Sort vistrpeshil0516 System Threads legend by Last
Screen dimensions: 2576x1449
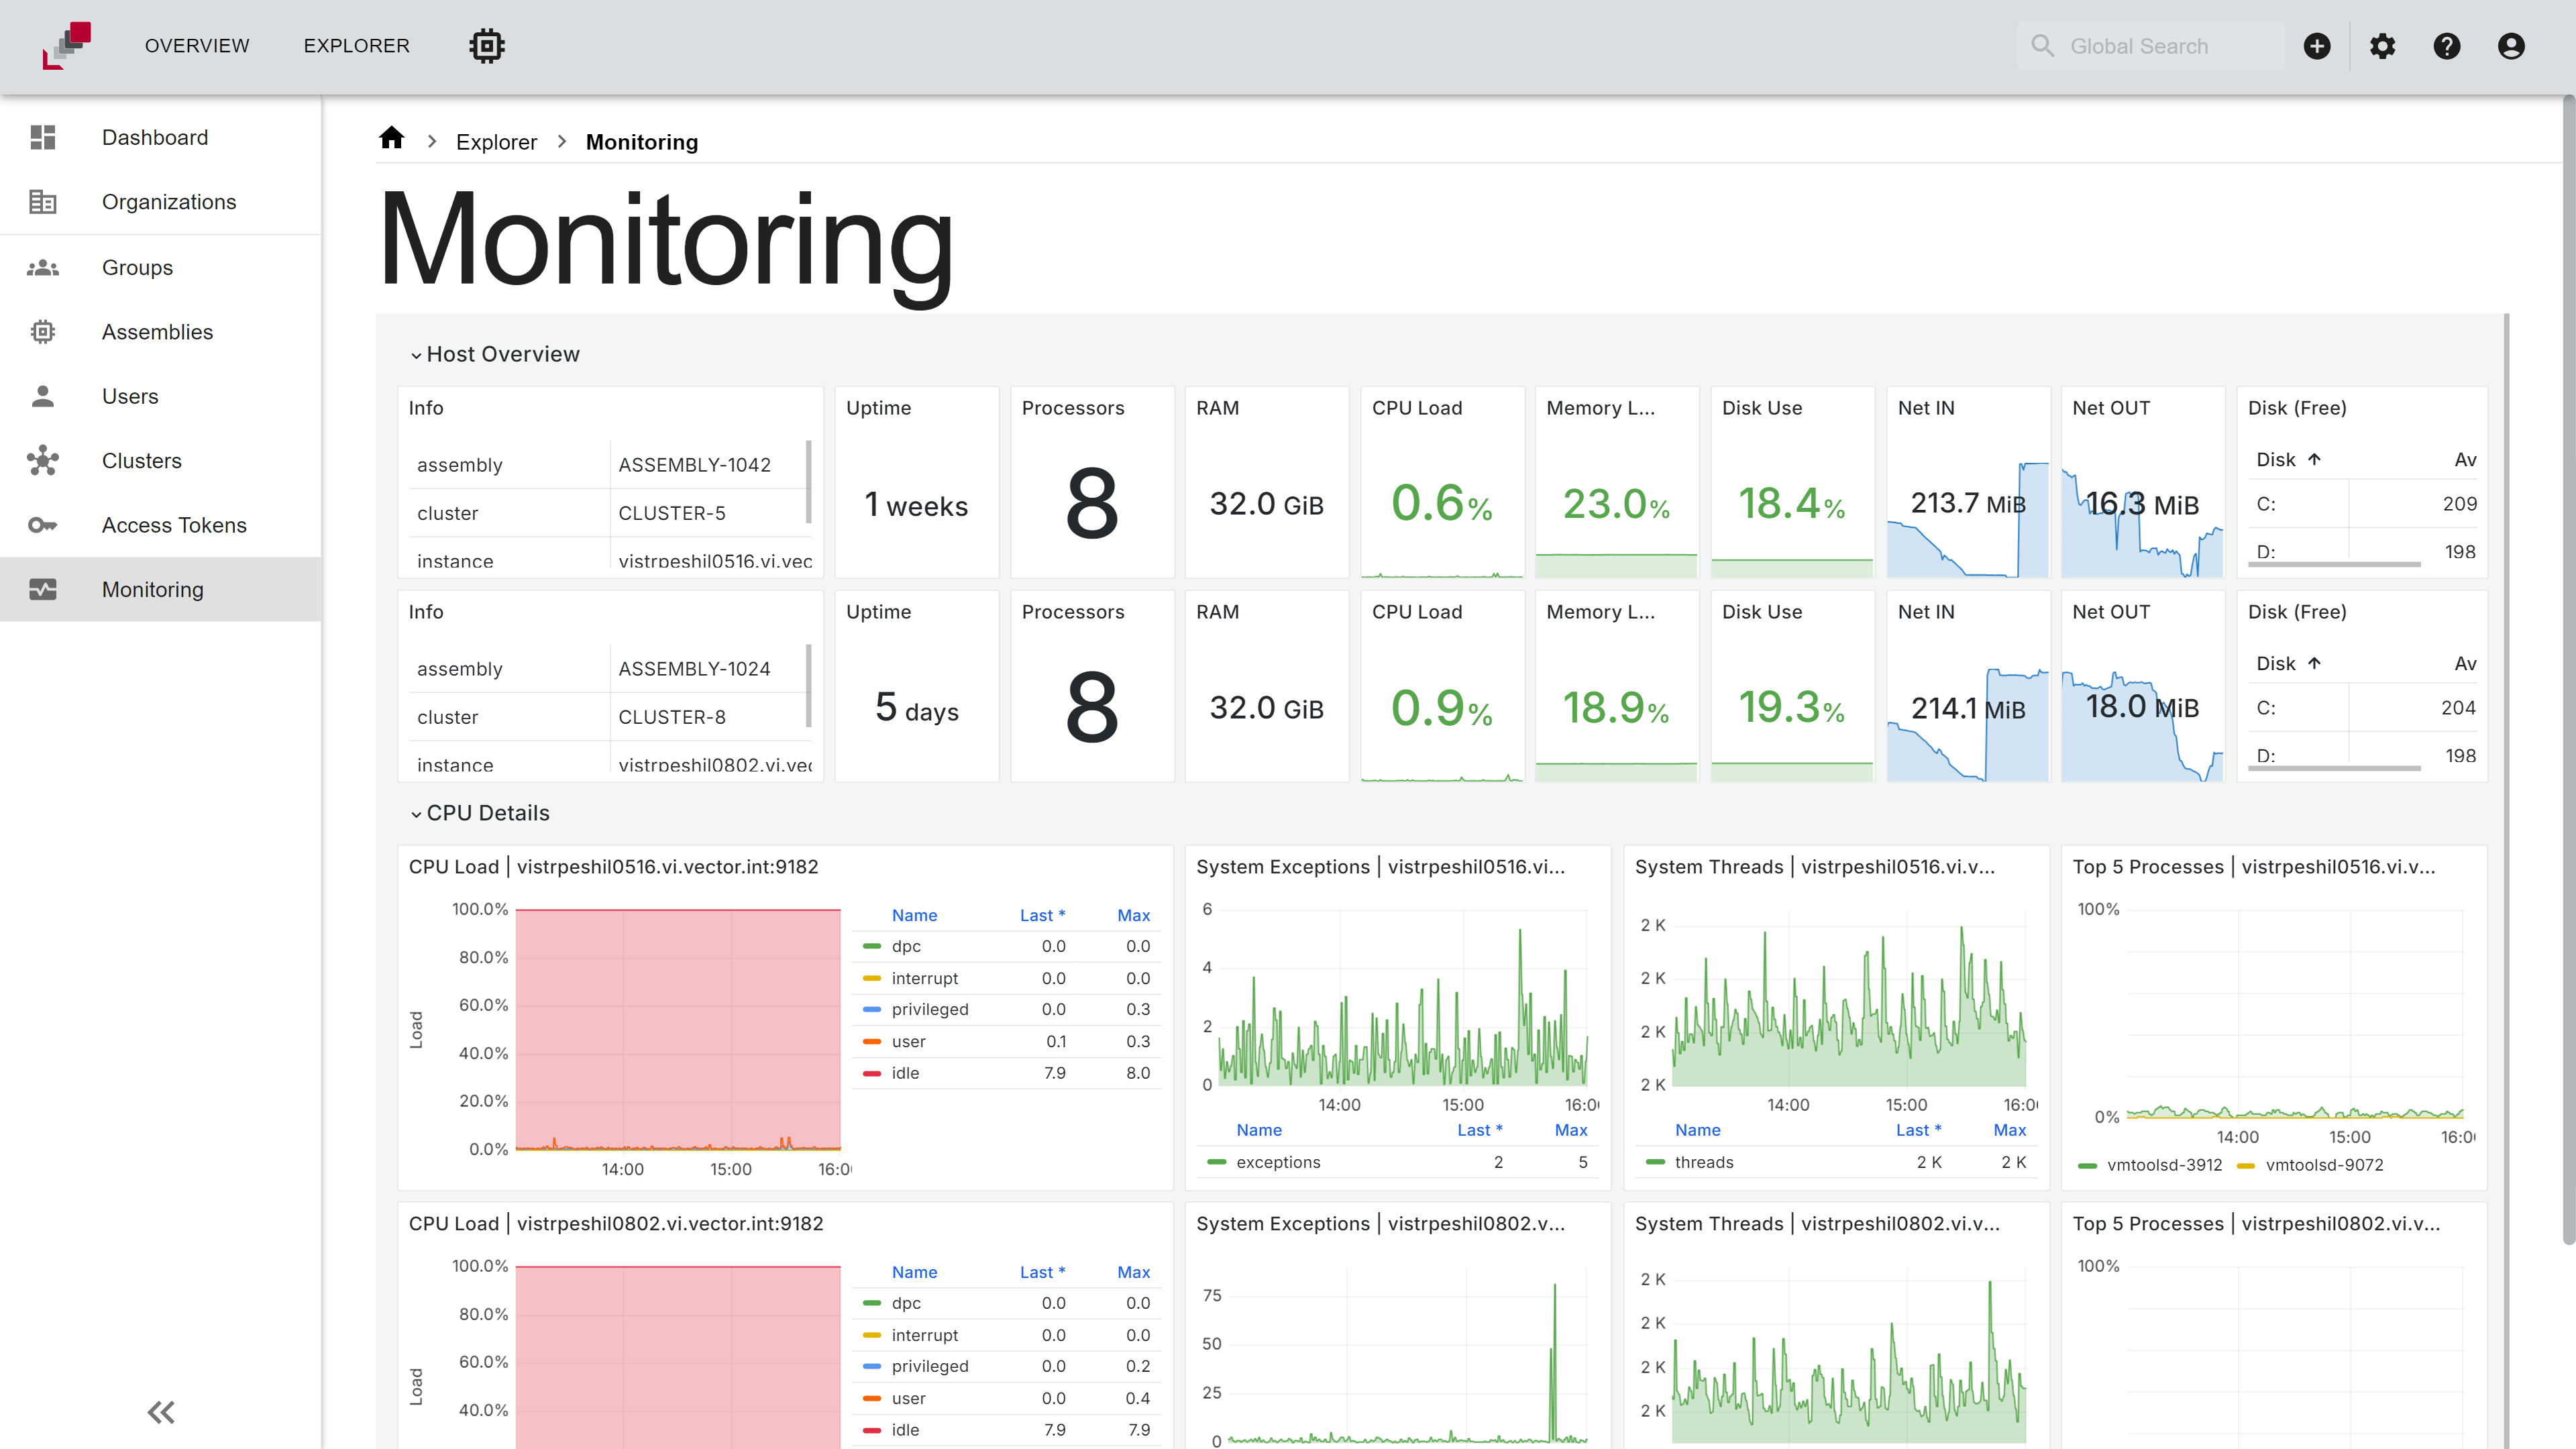pyautogui.click(x=1918, y=1130)
